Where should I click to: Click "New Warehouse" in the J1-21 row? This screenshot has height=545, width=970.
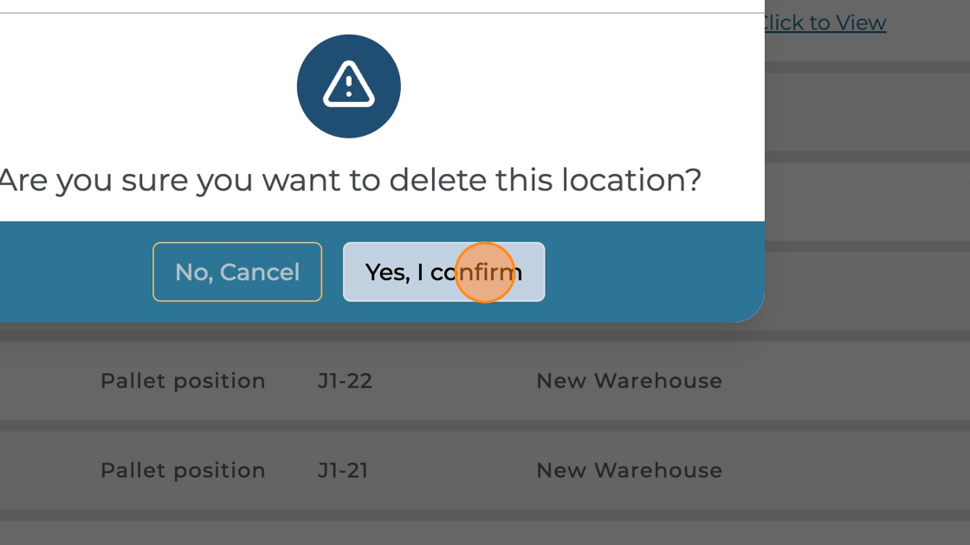629,470
